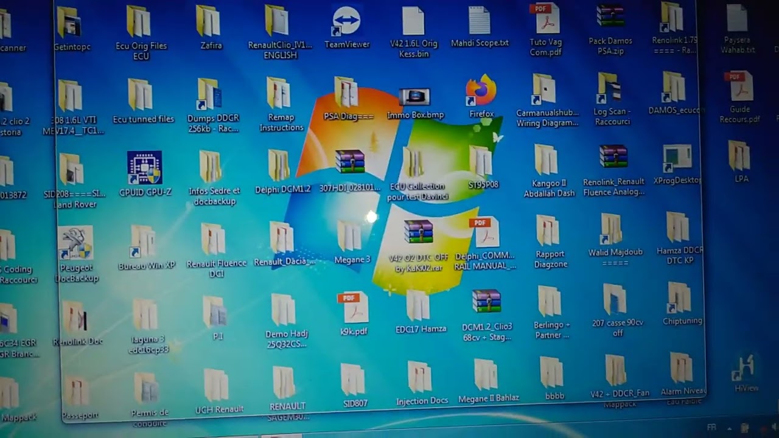This screenshot has height=438, width=779.
Task: Open the Berlingo + Partner folder
Action: pos(550,302)
